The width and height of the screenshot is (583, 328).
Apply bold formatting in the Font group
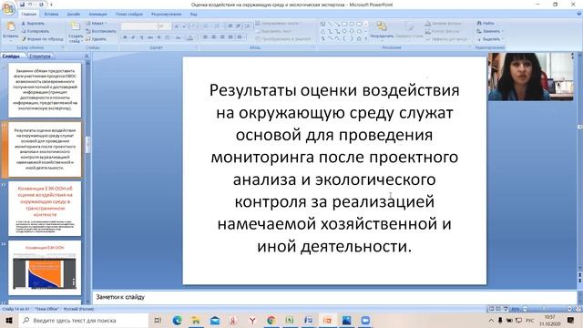click(x=126, y=37)
